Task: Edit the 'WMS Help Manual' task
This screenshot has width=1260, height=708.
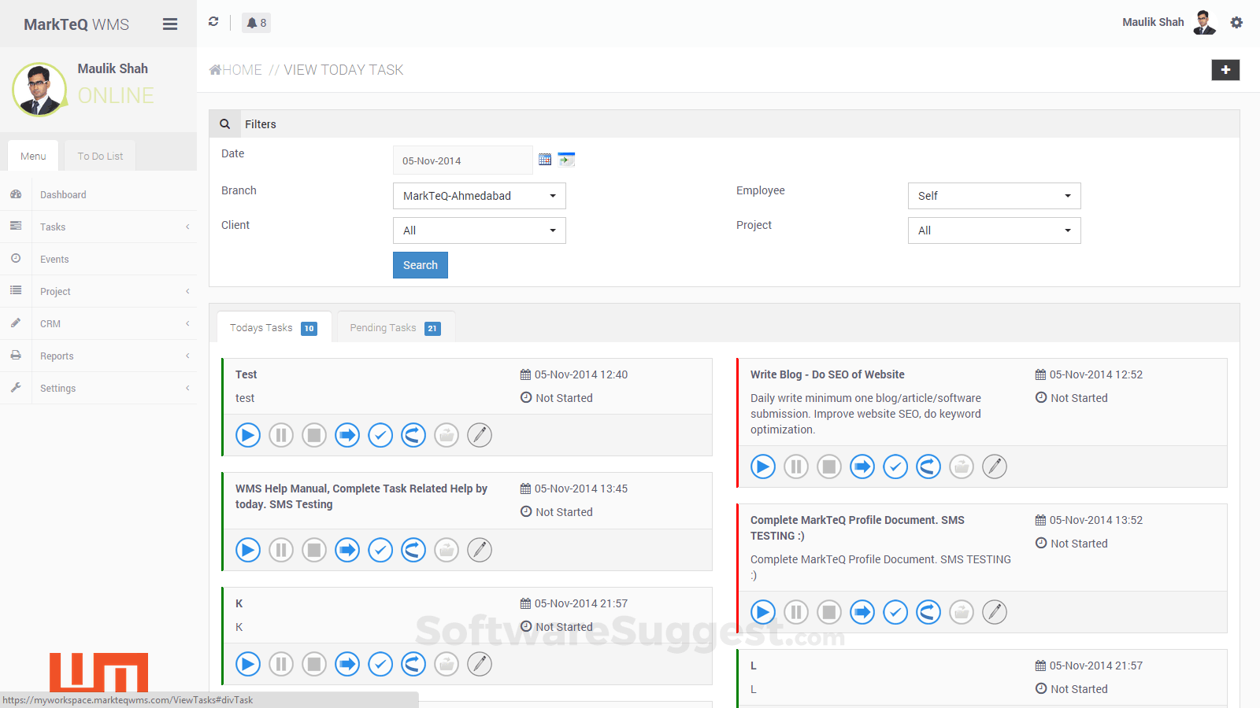Action: (480, 550)
